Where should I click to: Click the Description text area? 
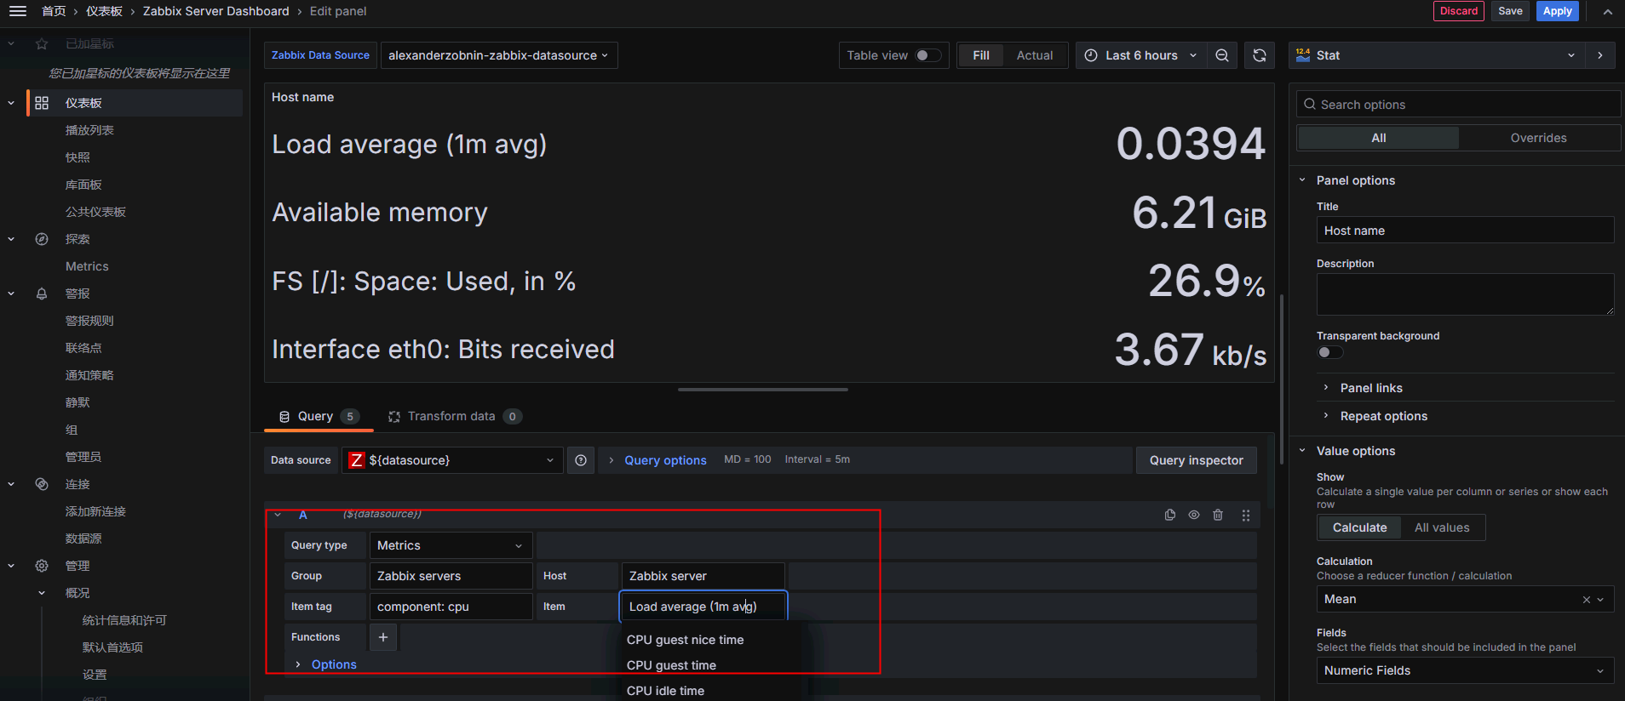(1465, 294)
